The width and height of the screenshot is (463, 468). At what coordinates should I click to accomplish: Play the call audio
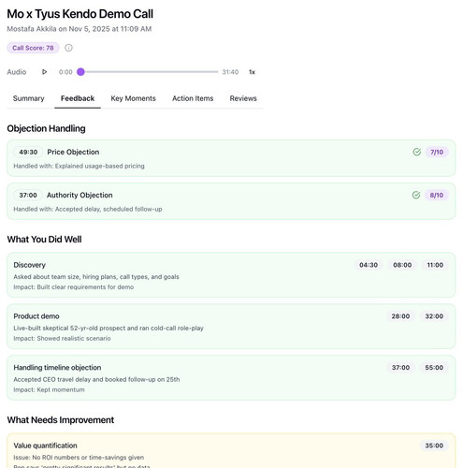44,72
